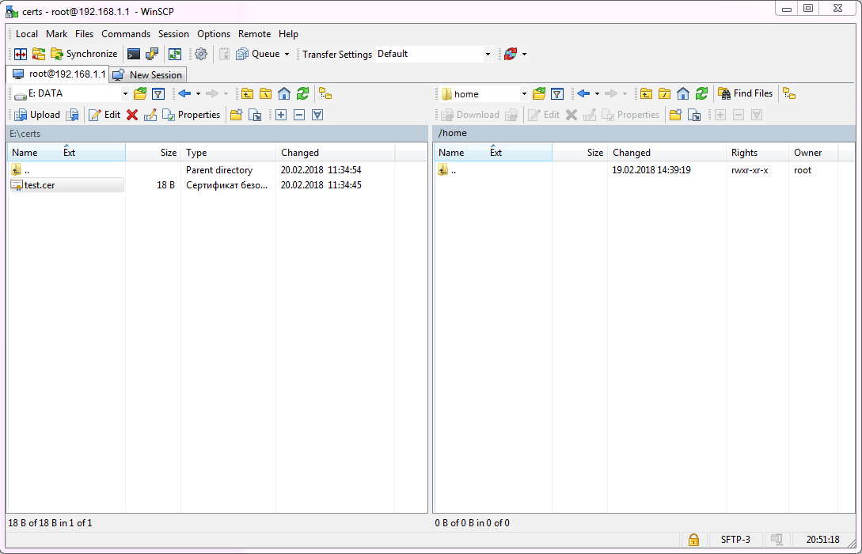Viewport: 862px width, 554px height.
Task: Expand the Queue dropdown arrow
Action: 287,54
